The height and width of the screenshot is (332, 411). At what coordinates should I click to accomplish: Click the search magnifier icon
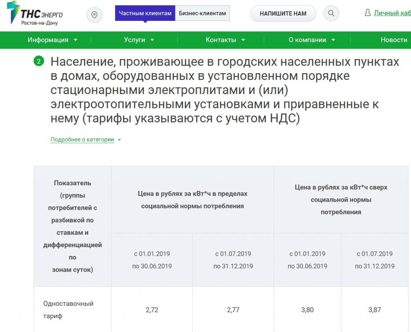click(x=331, y=14)
